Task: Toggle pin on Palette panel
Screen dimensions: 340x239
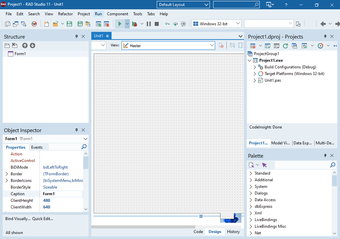Action: point(325,155)
